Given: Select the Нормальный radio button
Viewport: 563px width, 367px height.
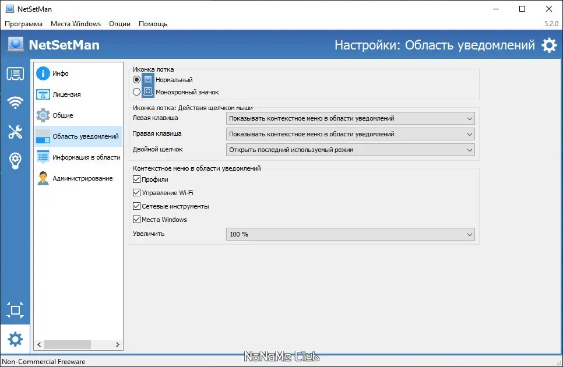Looking at the screenshot, I should pyautogui.click(x=136, y=80).
